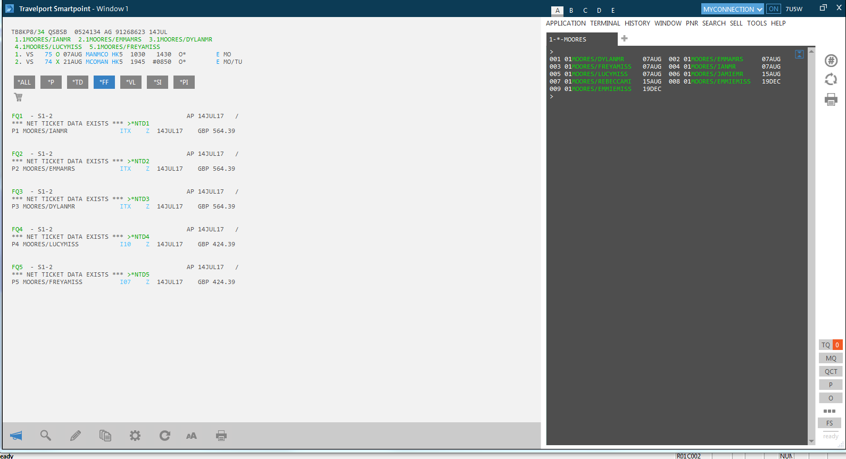This screenshot has width=846, height=459.
Task: Click the P sidebar button
Action: point(831,385)
